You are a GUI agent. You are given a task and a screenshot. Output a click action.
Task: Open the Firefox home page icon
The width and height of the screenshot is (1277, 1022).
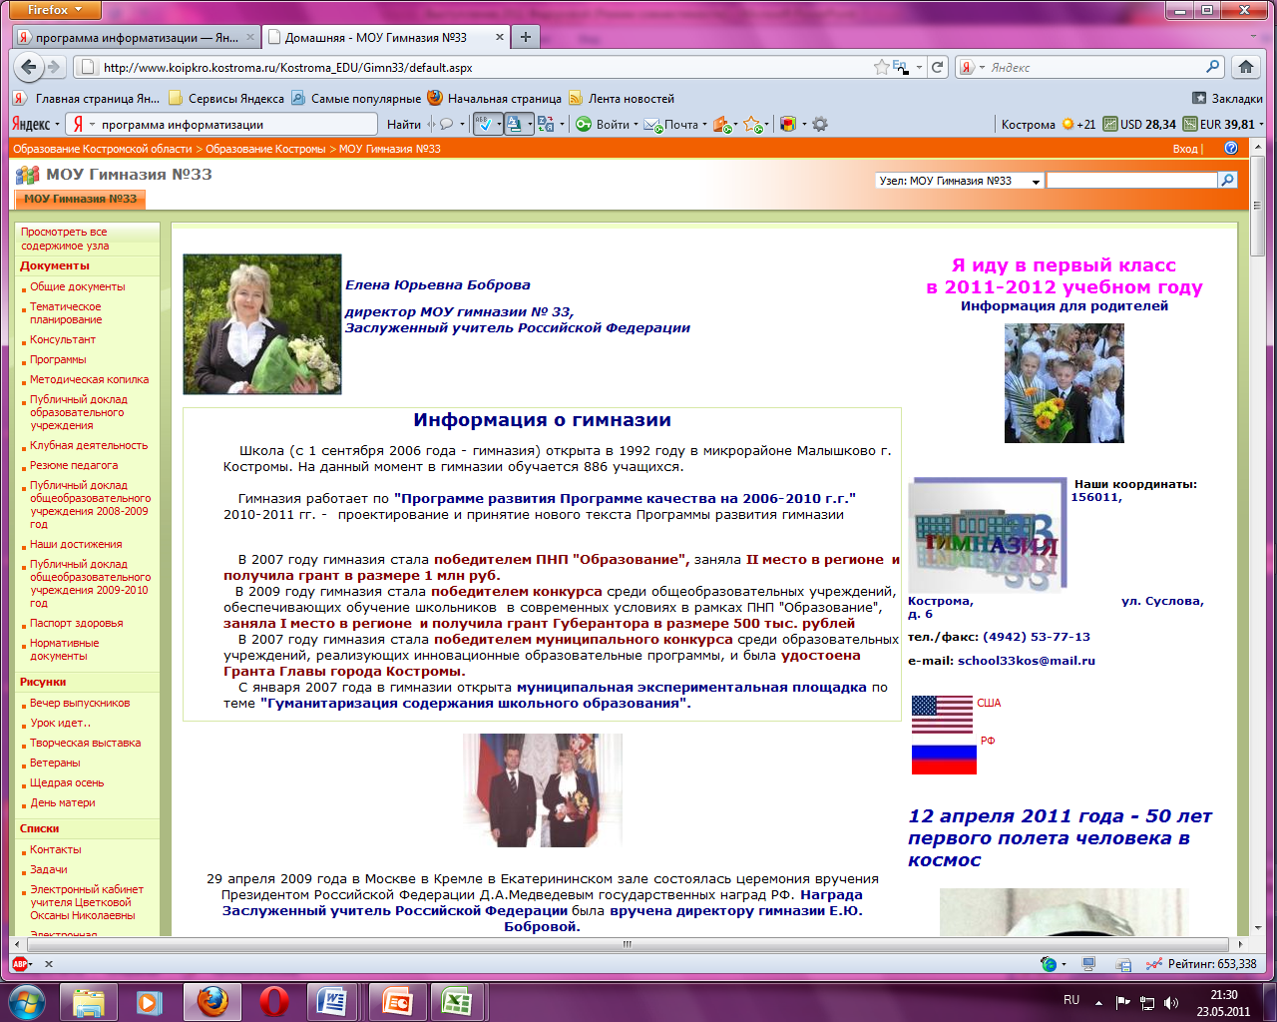coord(1245,67)
